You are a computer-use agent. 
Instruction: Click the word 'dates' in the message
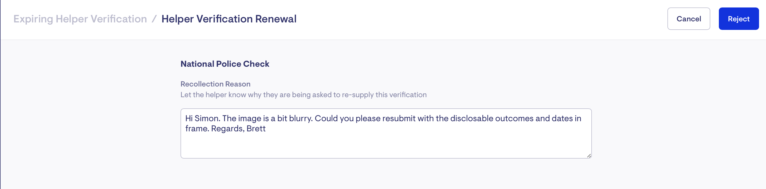click(562, 119)
